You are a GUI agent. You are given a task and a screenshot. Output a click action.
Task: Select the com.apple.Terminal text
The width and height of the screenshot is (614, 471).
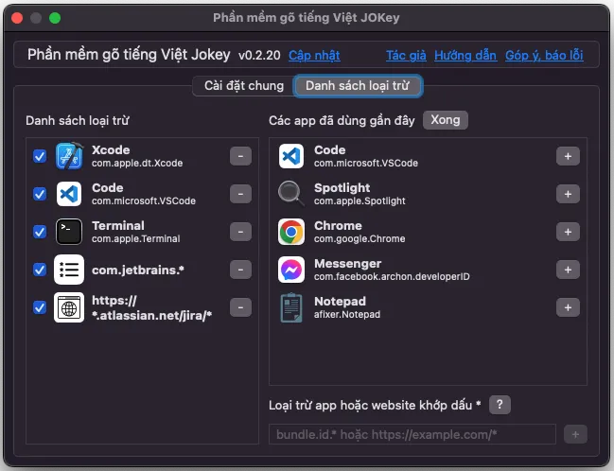coord(136,239)
